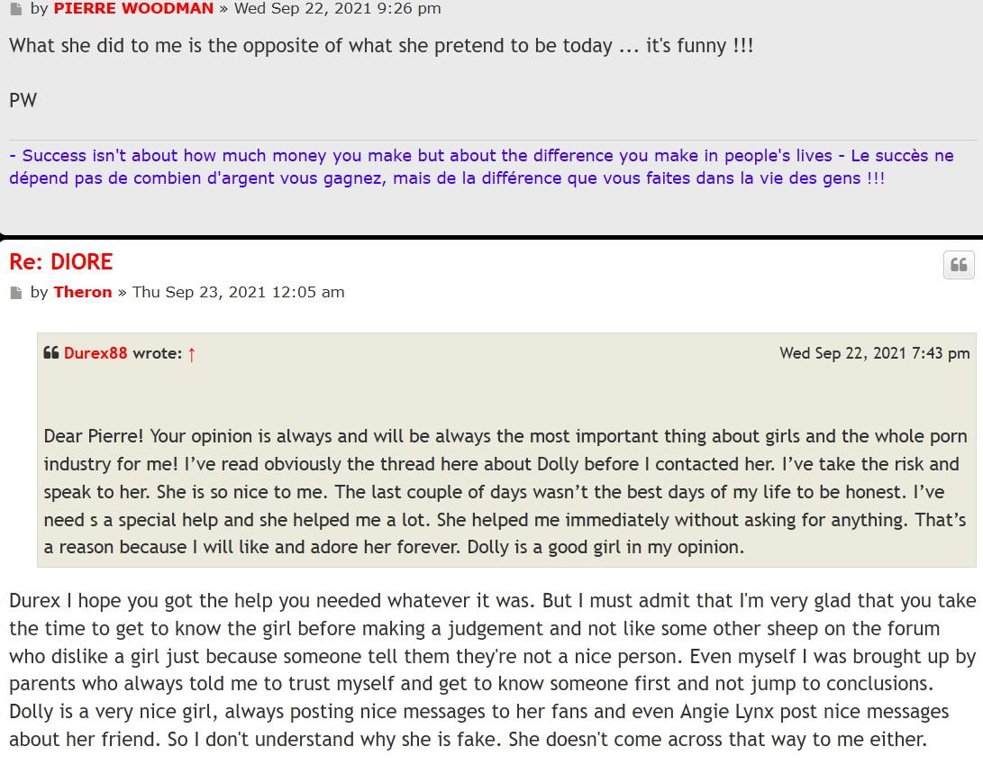The height and width of the screenshot is (765, 983).
Task: Open PIERRE WOODMAN's profile
Action: [x=133, y=9]
